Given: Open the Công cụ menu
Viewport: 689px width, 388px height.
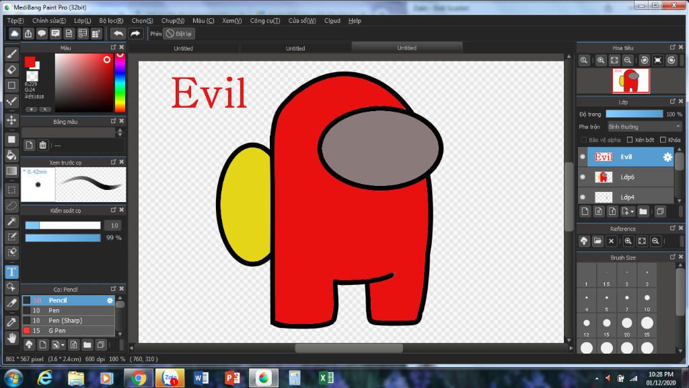Looking at the screenshot, I should [x=265, y=21].
